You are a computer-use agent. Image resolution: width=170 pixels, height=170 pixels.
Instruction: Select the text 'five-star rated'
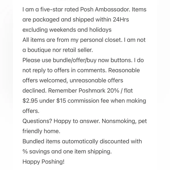pos(59,9)
